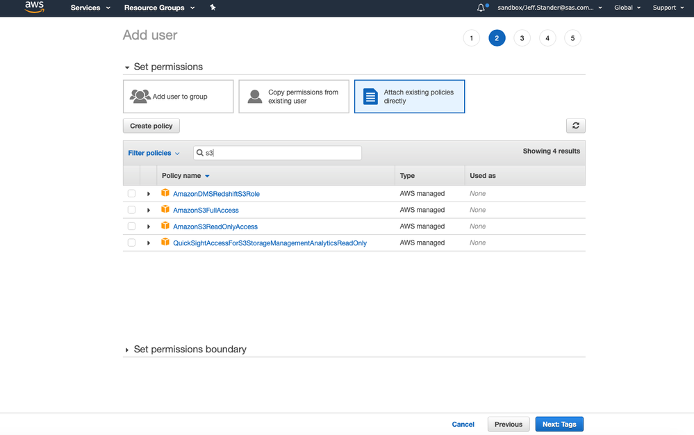Click the policy search input field
Image resolution: width=694 pixels, height=435 pixels.
pos(281,153)
